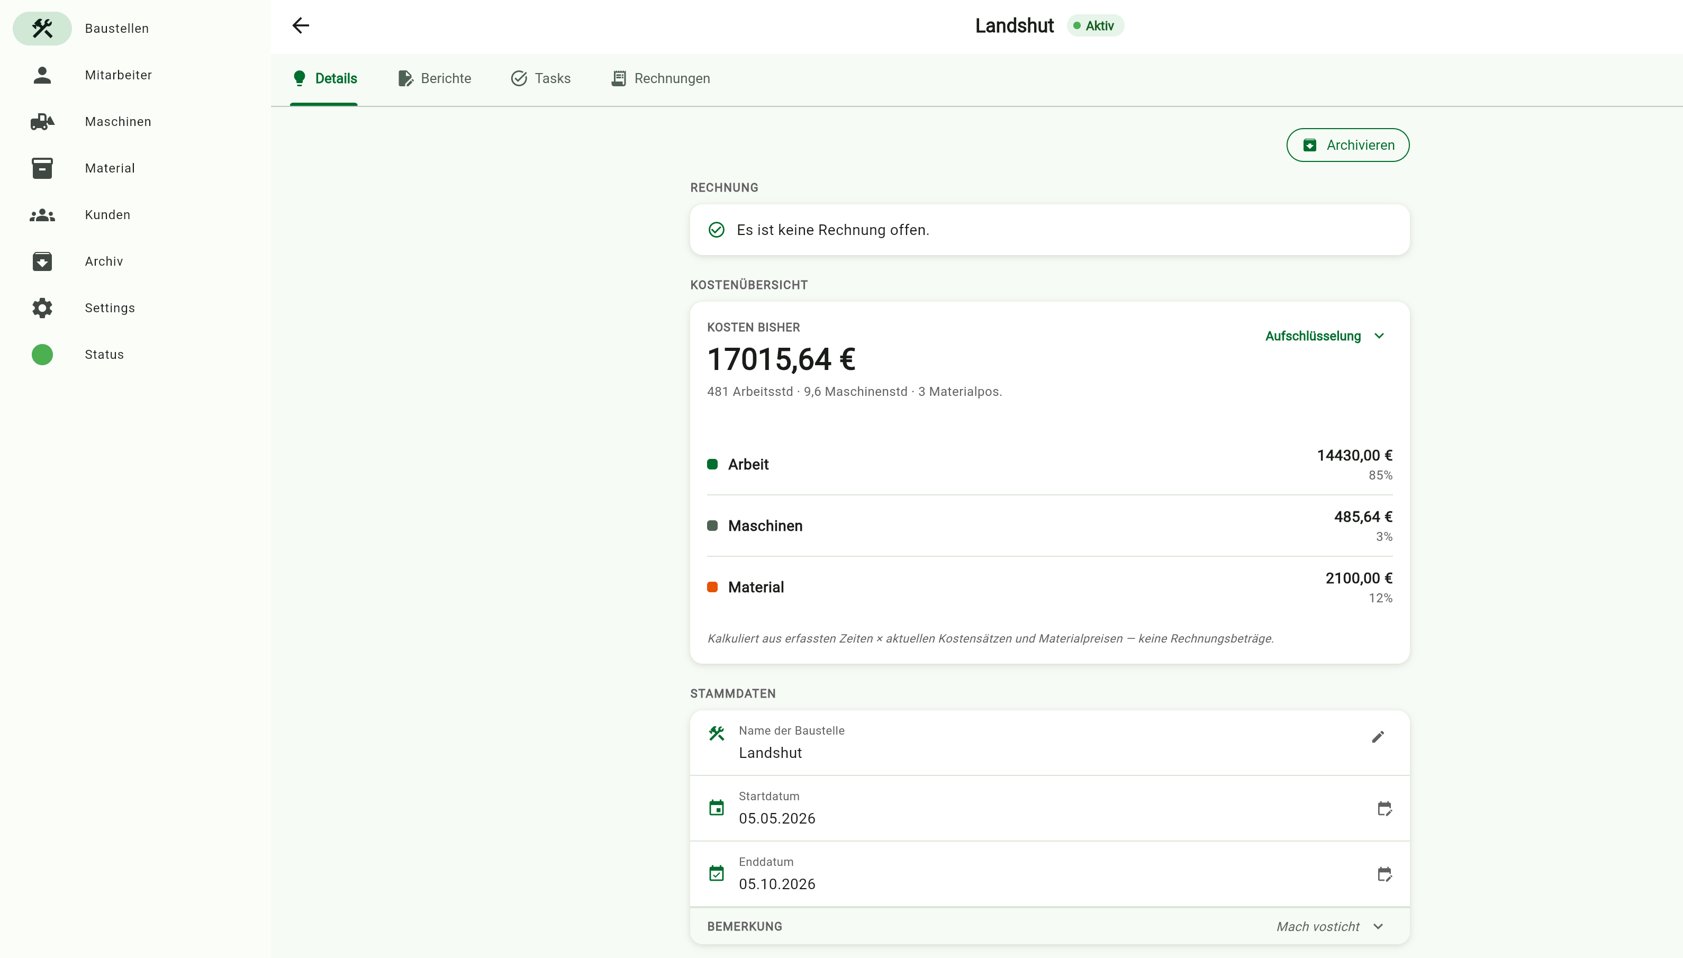The width and height of the screenshot is (1683, 958).
Task: Click the Details lightbulb icon
Action: (300, 78)
